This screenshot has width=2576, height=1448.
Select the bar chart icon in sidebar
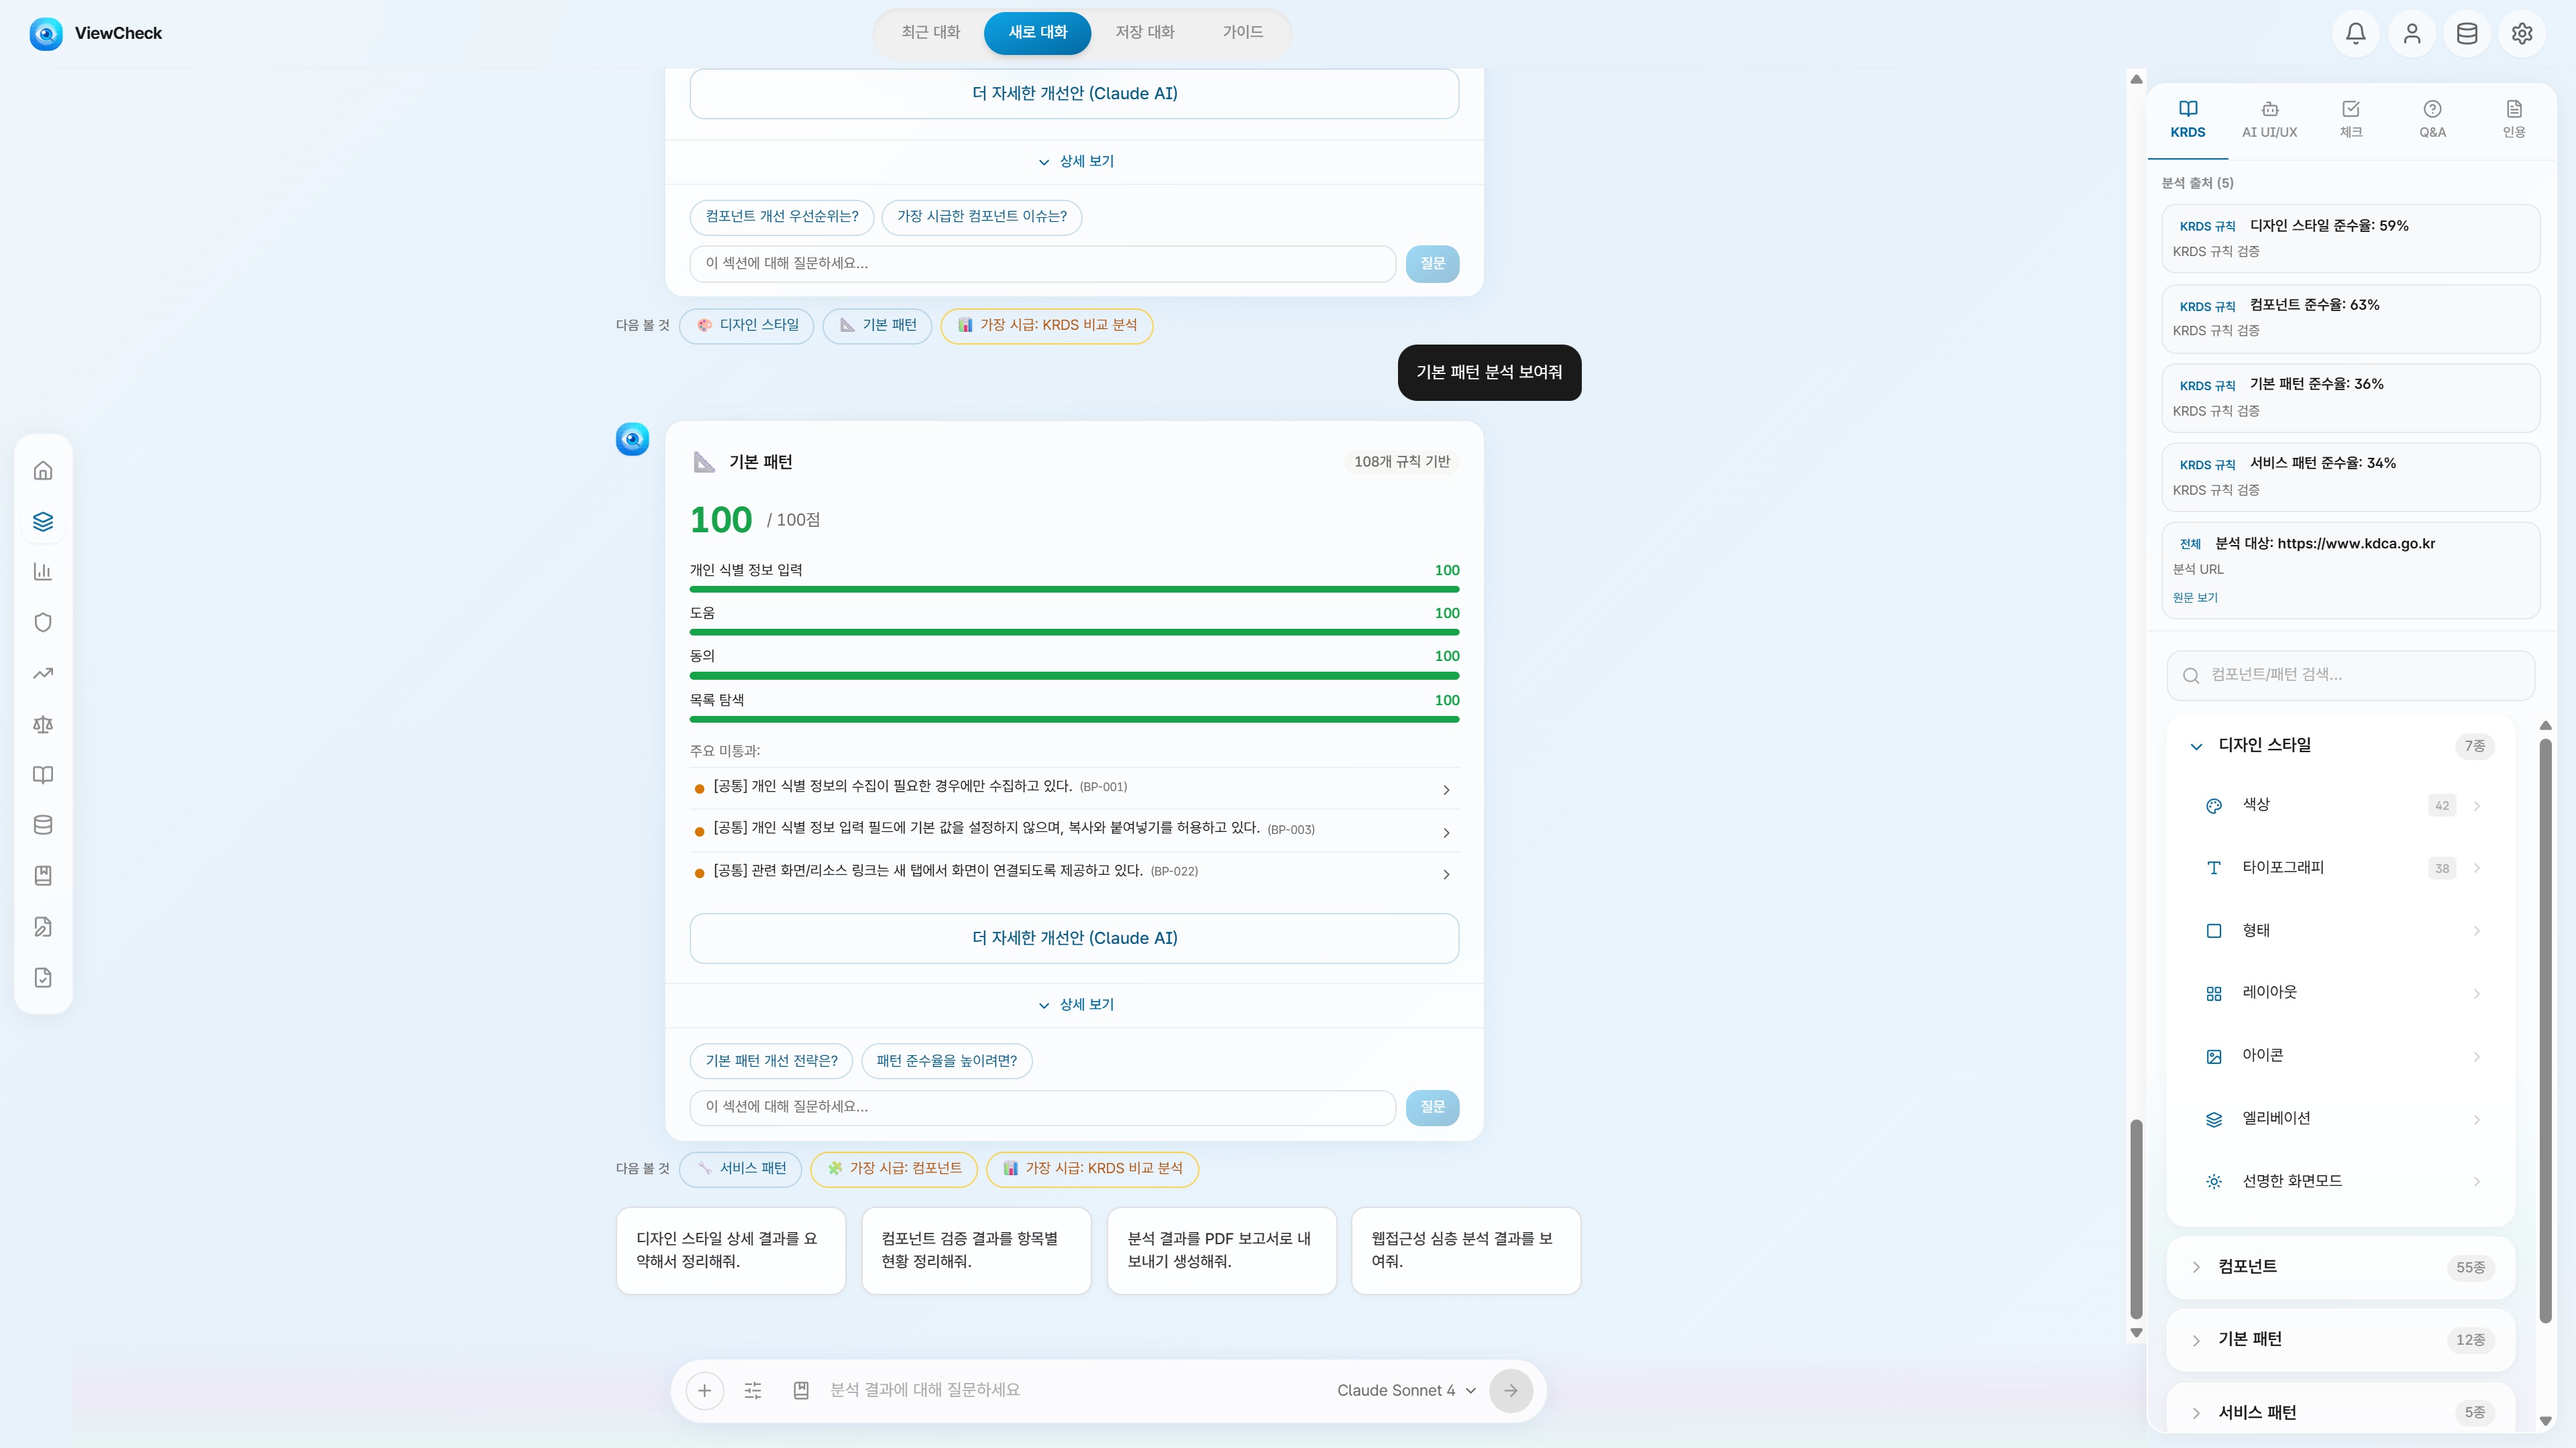click(43, 572)
